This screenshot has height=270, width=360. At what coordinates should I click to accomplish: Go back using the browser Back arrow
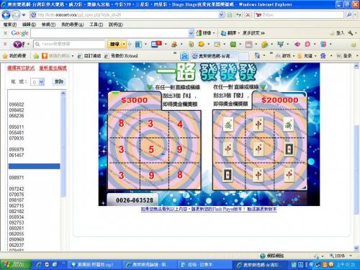pos(6,15)
